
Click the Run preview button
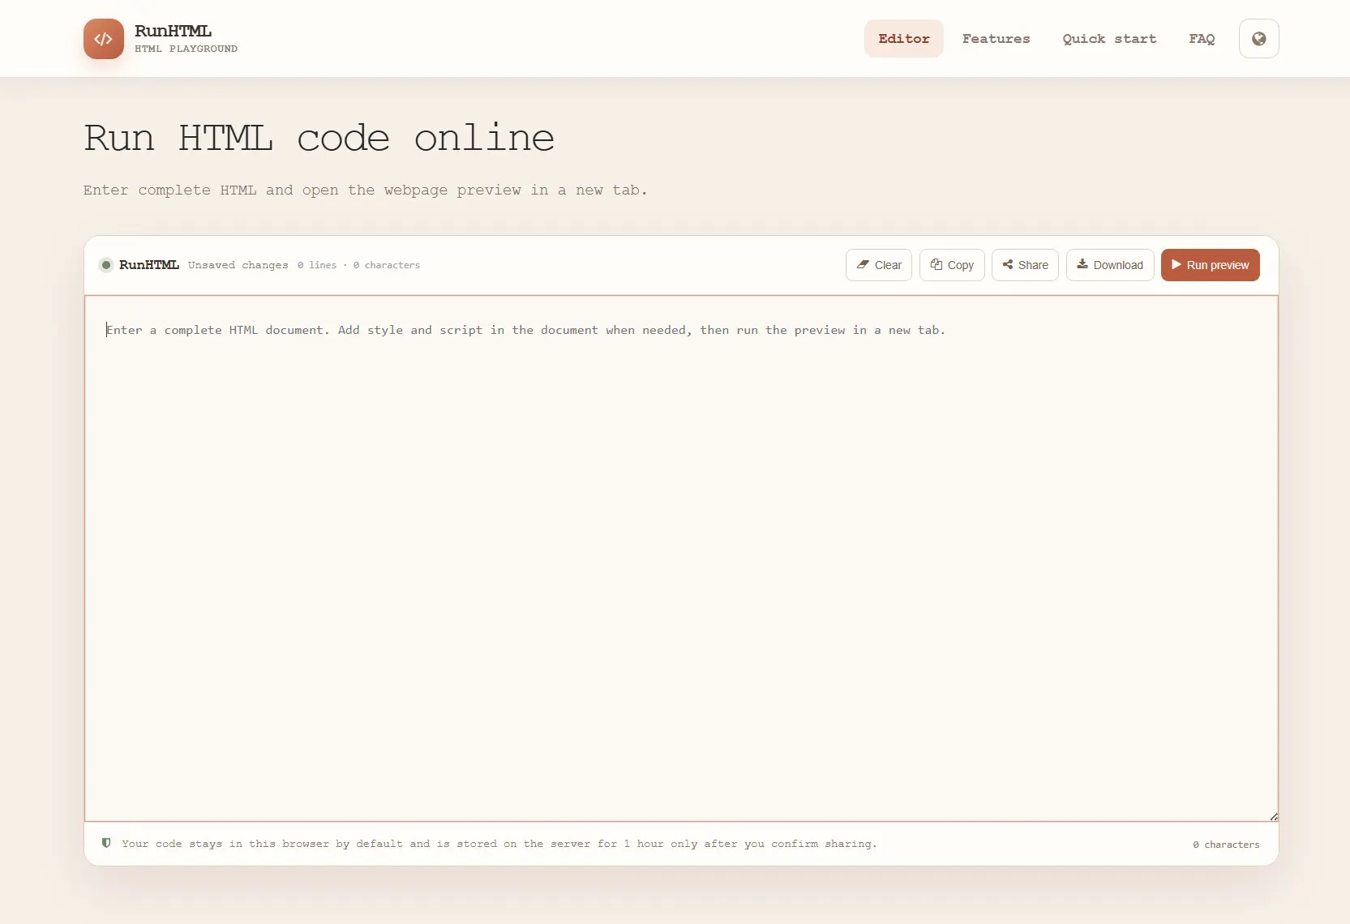click(1210, 265)
